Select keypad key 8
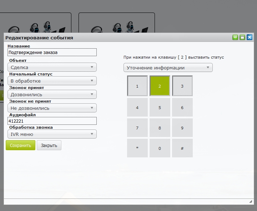 tap(160, 128)
